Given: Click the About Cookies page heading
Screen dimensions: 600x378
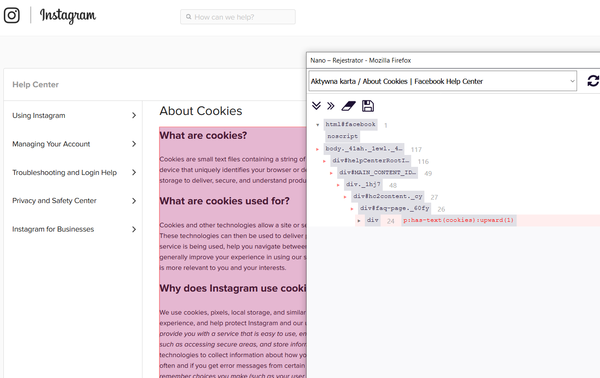Looking at the screenshot, I should pos(201,111).
